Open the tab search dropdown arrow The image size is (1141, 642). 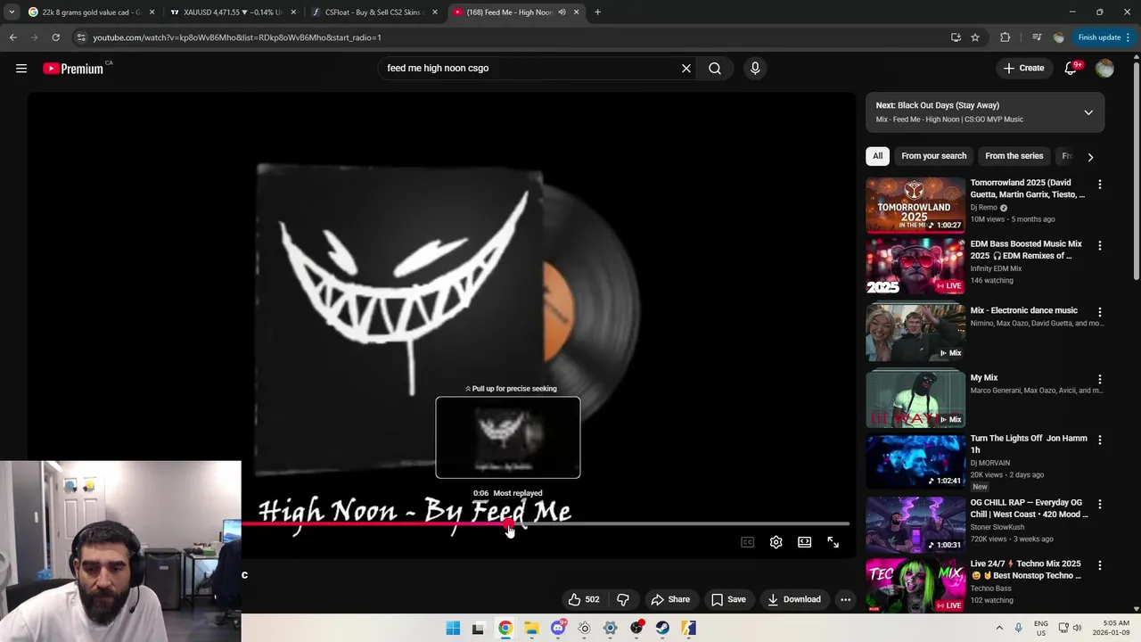[11, 12]
